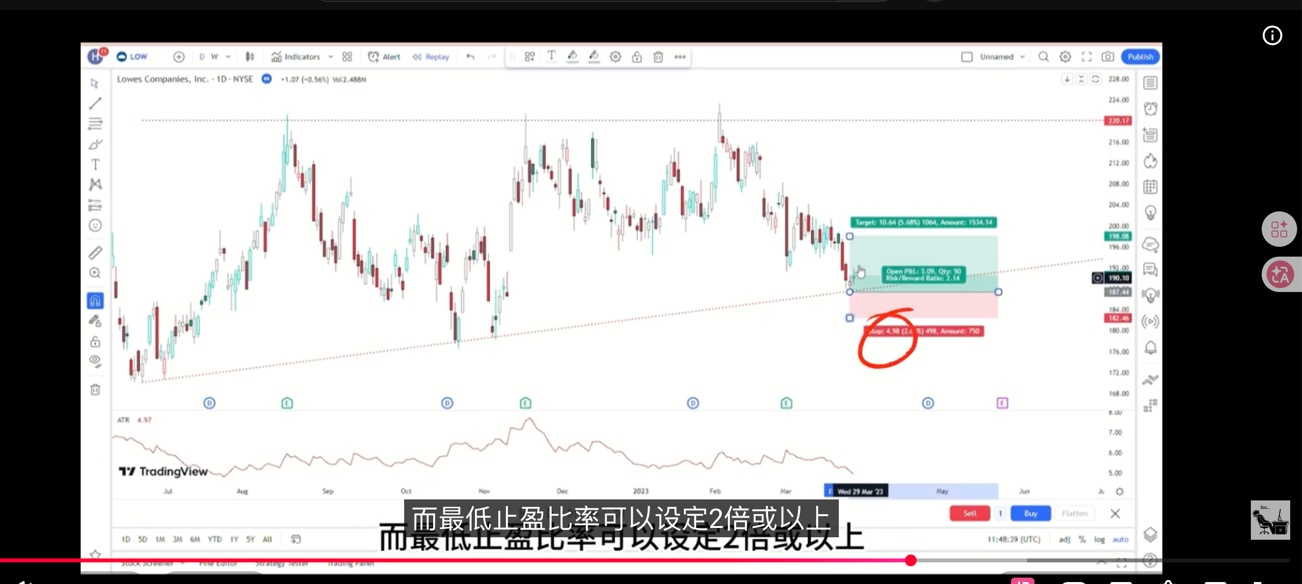This screenshot has height=584, width=1302.
Task: Click the red Sell button
Action: pyautogui.click(x=970, y=513)
